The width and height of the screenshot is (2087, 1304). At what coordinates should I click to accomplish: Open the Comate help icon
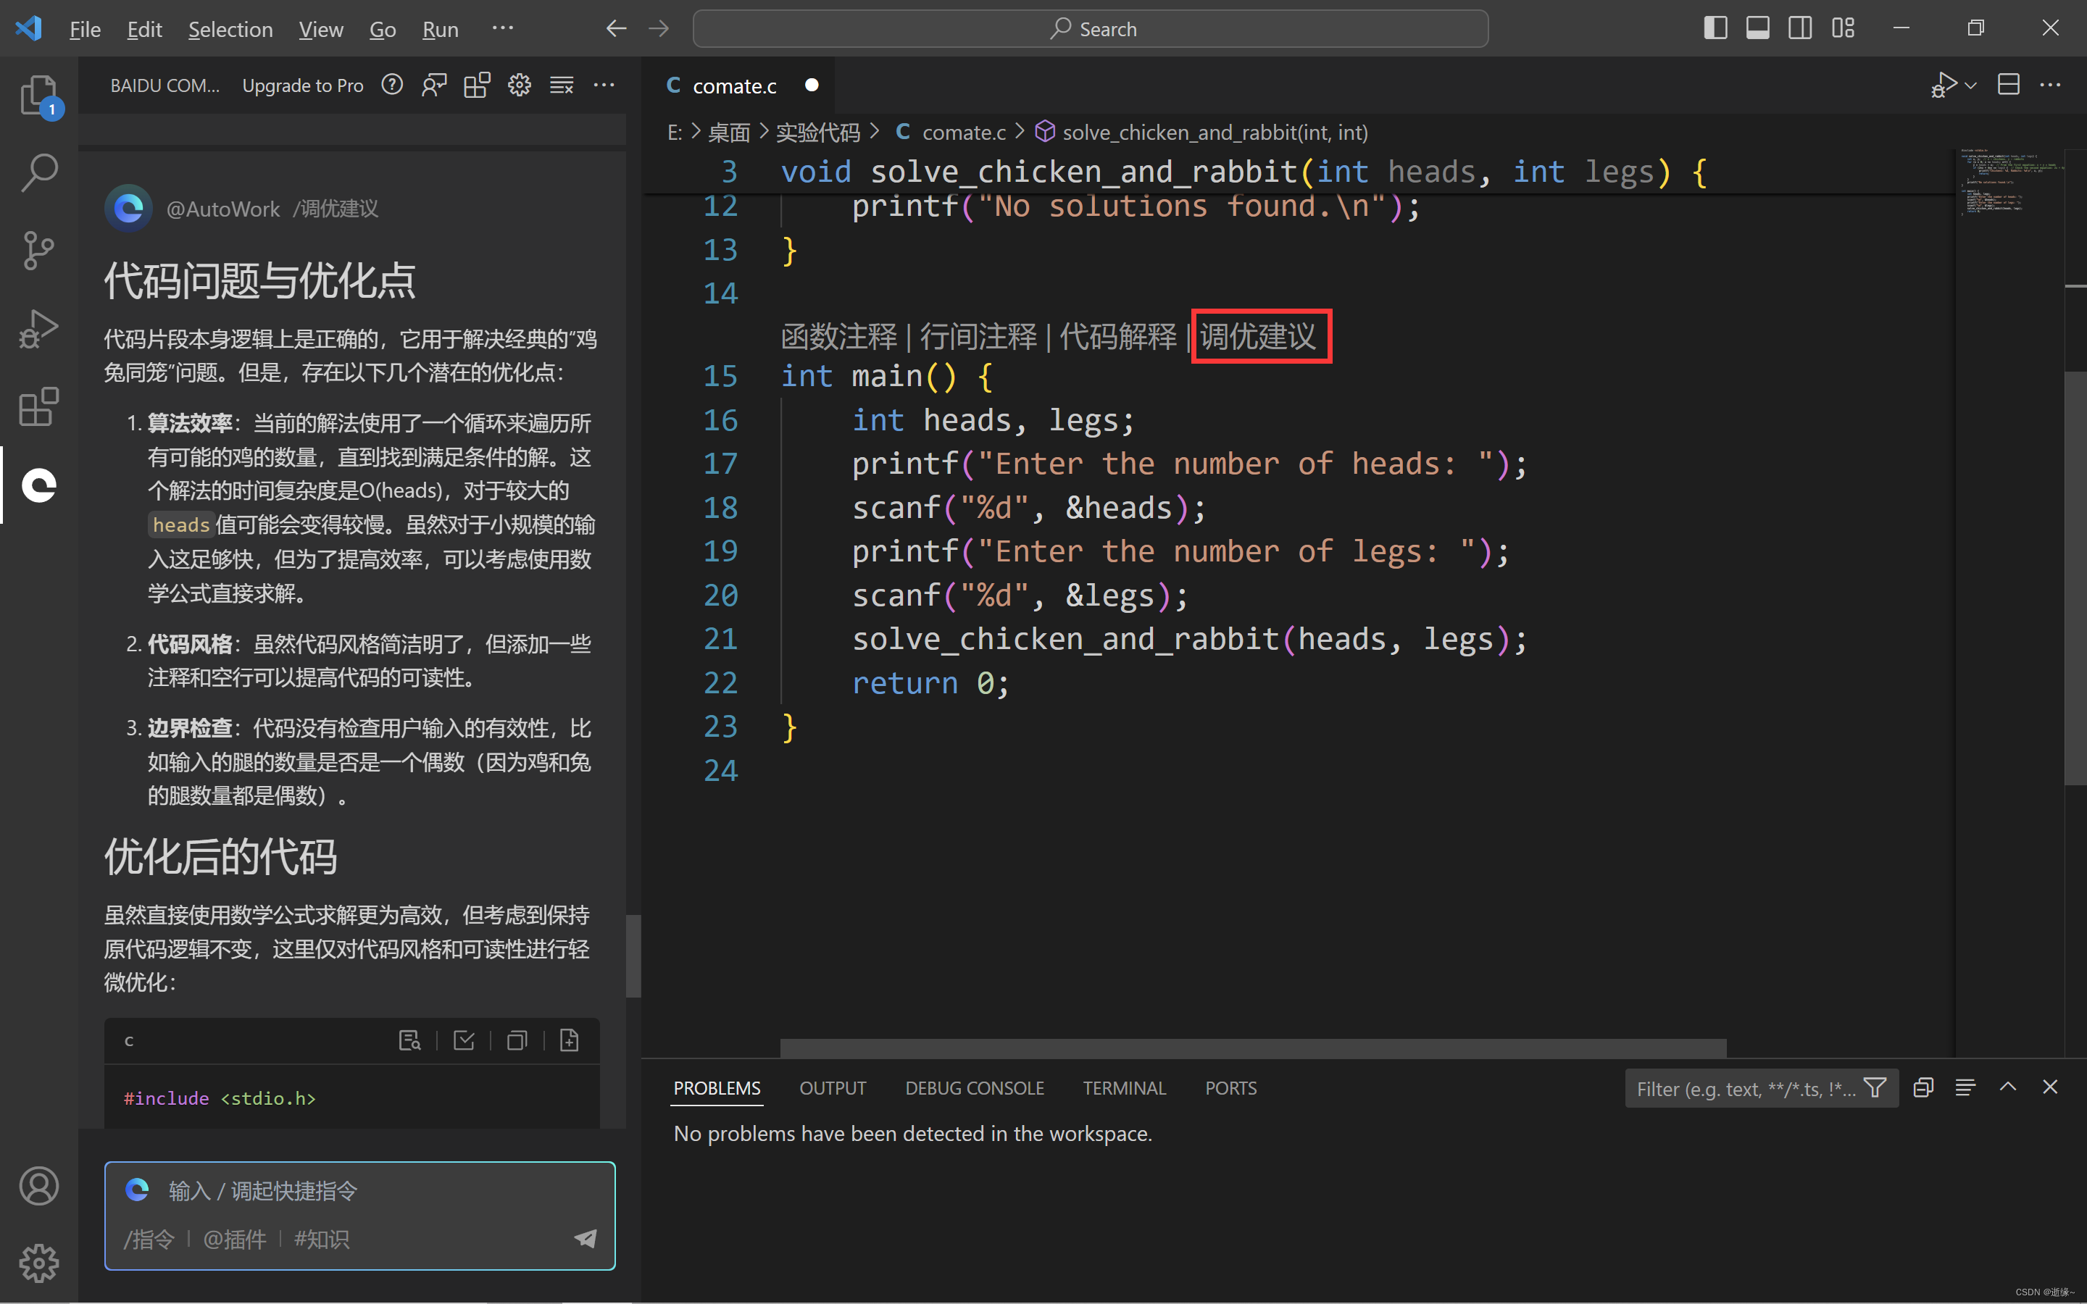tap(392, 85)
